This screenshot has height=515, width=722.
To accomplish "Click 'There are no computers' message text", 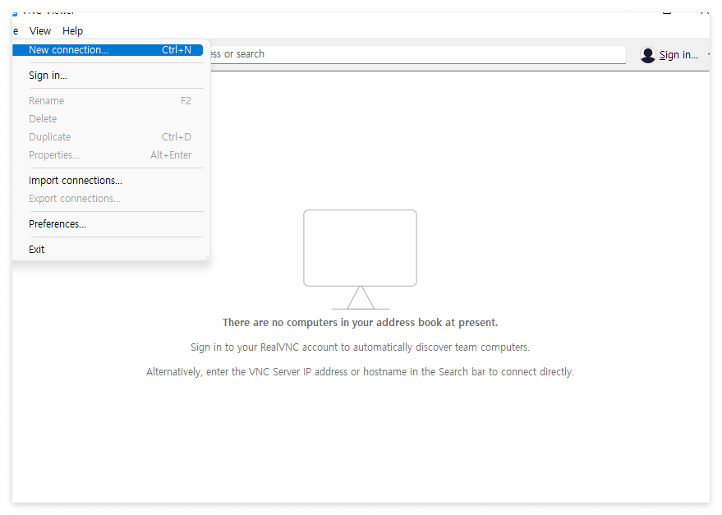I will [x=360, y=323].
